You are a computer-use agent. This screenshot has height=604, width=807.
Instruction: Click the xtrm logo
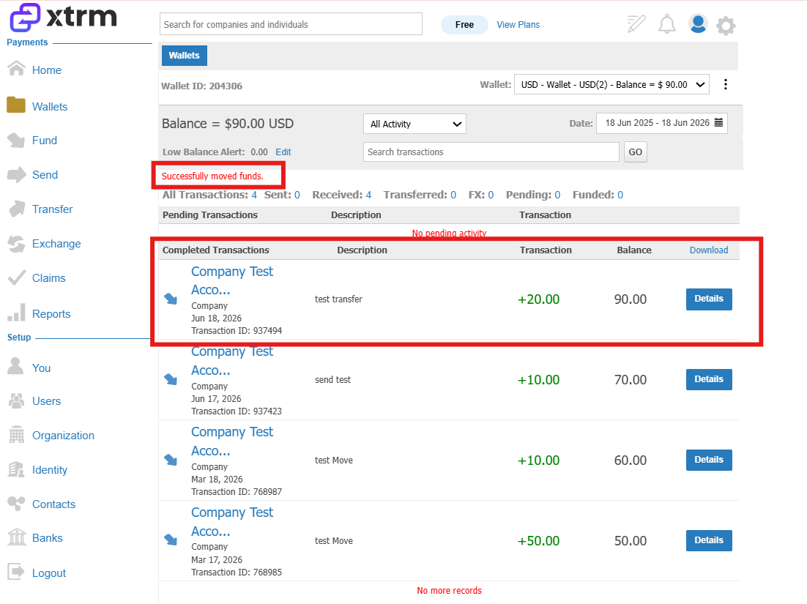pyautogui.click(x=63, y=18)
